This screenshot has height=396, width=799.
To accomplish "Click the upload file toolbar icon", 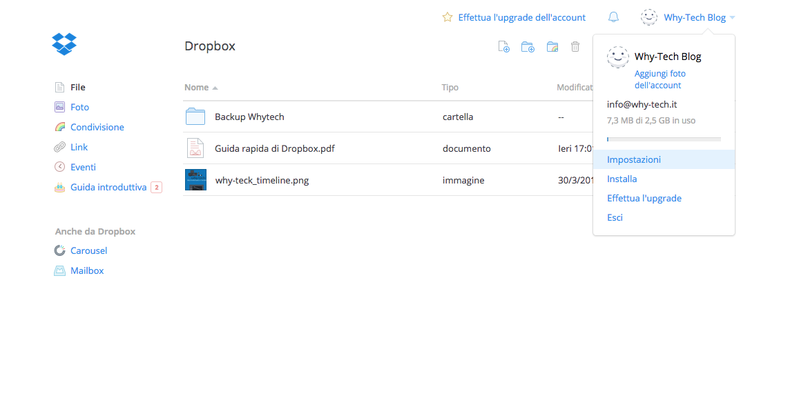I will pyautogui.click(x=503, y=47).
